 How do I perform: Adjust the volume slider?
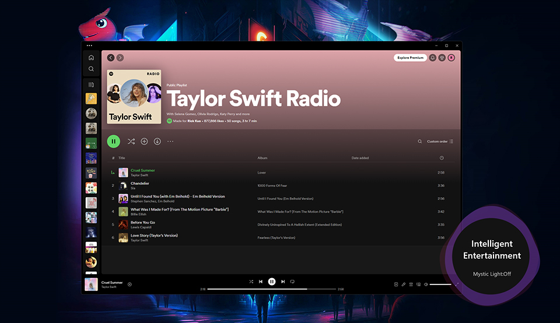(440, 285)
